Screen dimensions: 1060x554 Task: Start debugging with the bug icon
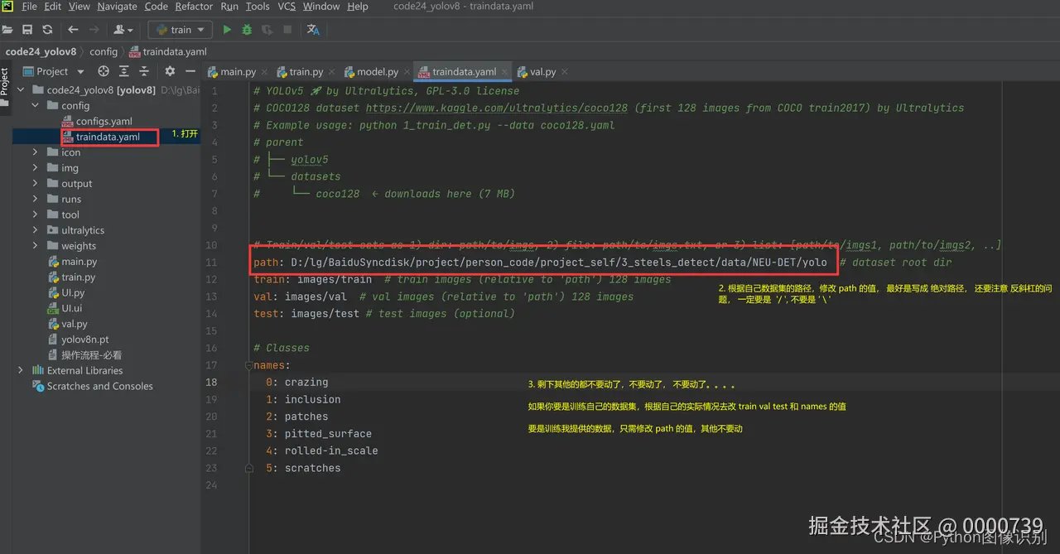click(x=247, y=30)
